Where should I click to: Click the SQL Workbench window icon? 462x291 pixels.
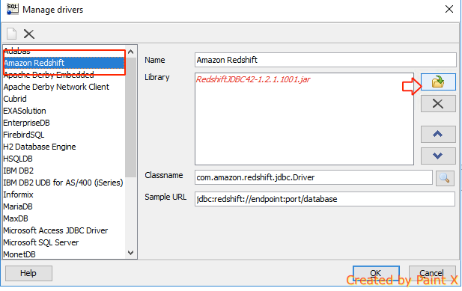point(13,10)
